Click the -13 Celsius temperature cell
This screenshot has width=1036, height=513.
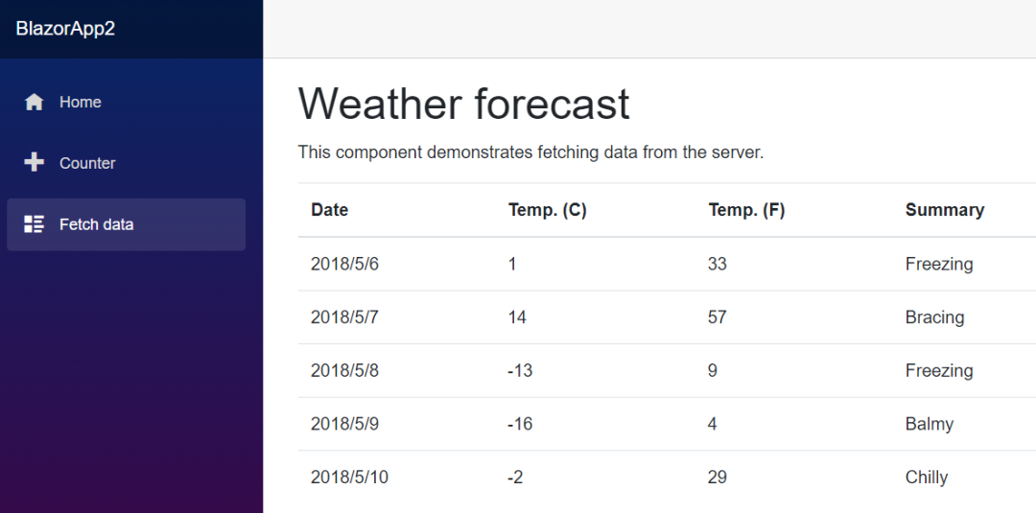[520, 371]
